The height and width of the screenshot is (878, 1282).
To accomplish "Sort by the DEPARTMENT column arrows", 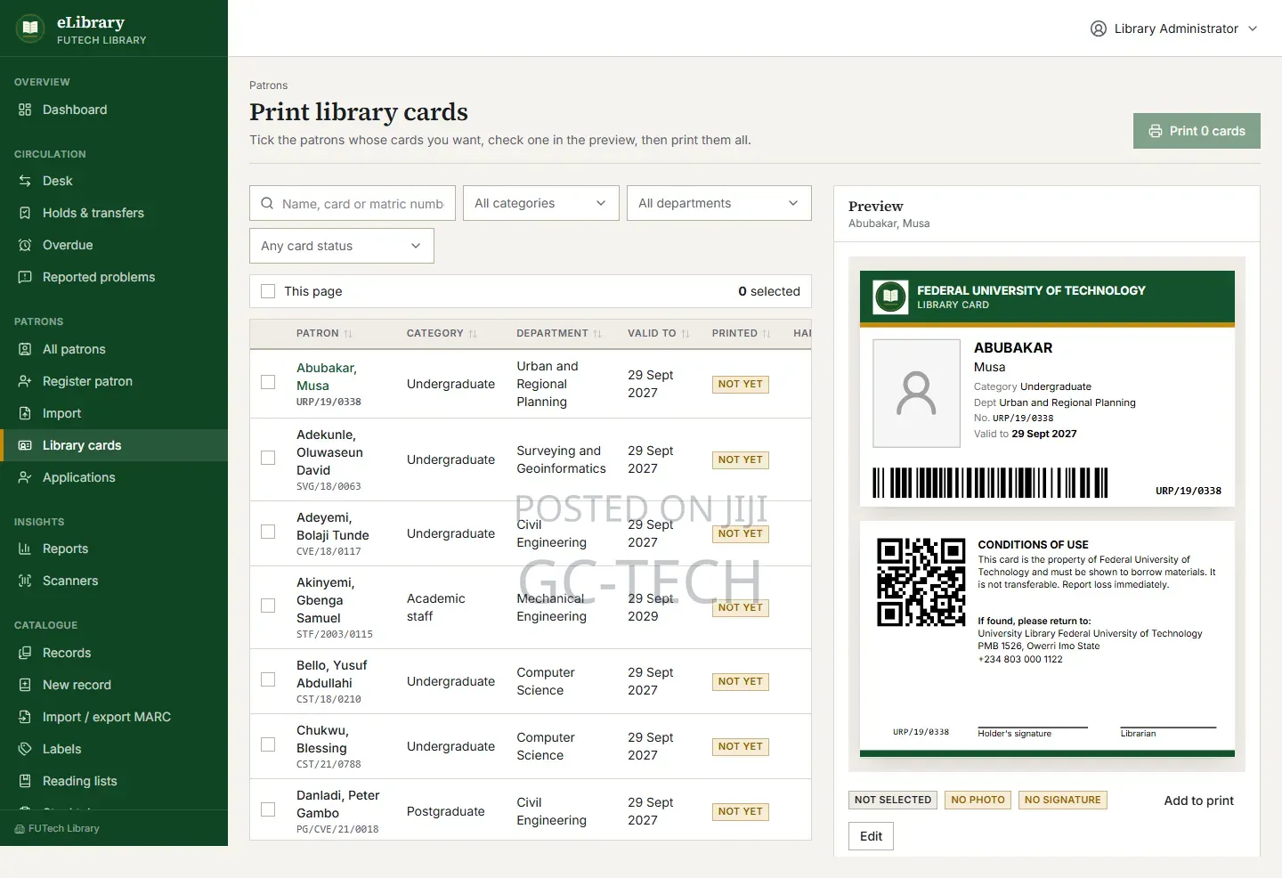I will (597, 334).
